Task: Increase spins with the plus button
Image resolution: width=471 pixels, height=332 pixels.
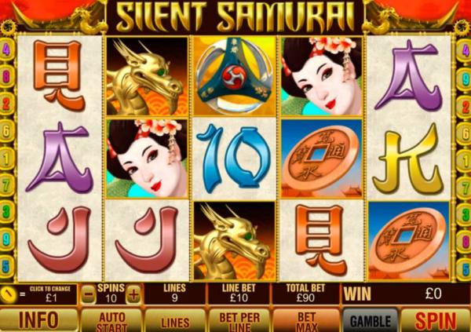Action: tap(133, 294)
